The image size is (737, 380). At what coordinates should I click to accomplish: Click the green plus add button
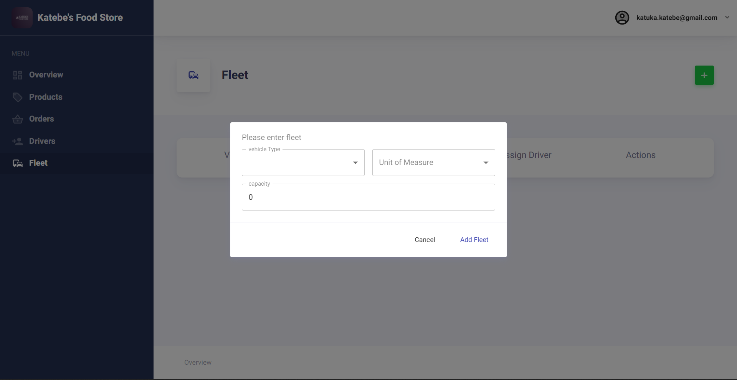(704, 75)
